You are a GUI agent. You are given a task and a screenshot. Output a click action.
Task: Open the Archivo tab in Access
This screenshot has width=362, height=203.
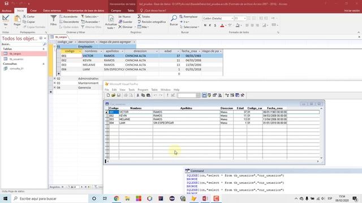click(x=7, y=11)
